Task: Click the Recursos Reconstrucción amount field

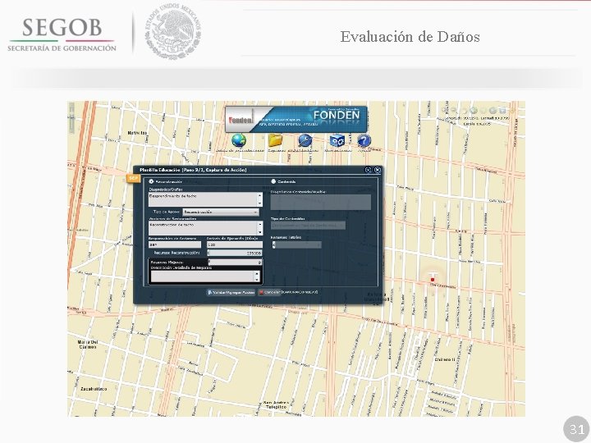Action: [x=234, y=253]
